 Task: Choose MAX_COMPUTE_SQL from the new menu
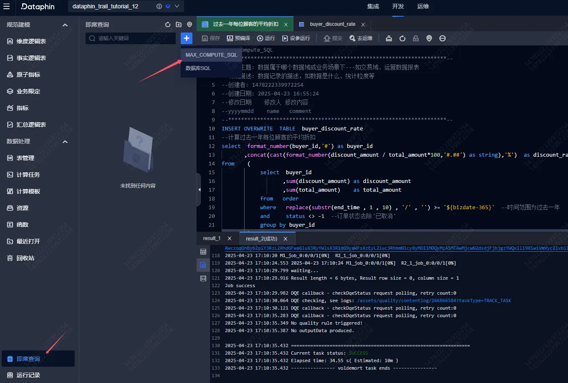coord(211,55)
